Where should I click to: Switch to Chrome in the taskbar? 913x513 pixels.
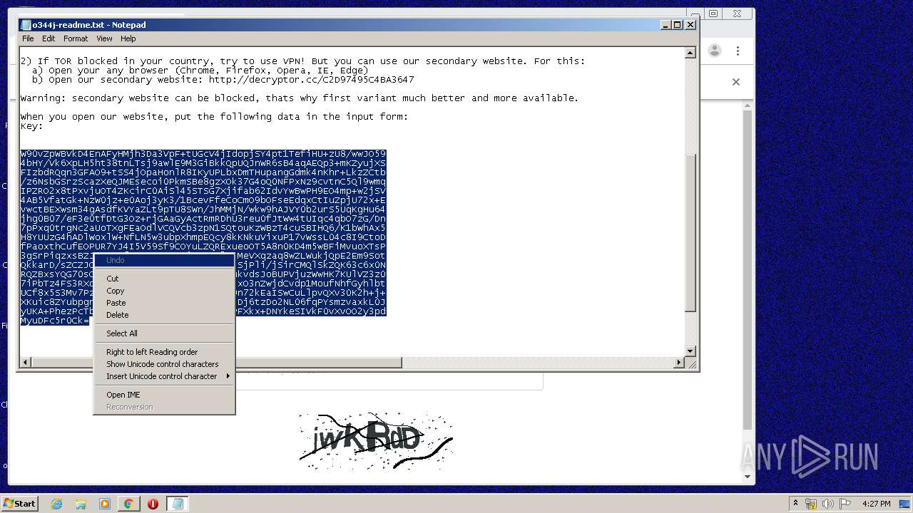[128, 504]
